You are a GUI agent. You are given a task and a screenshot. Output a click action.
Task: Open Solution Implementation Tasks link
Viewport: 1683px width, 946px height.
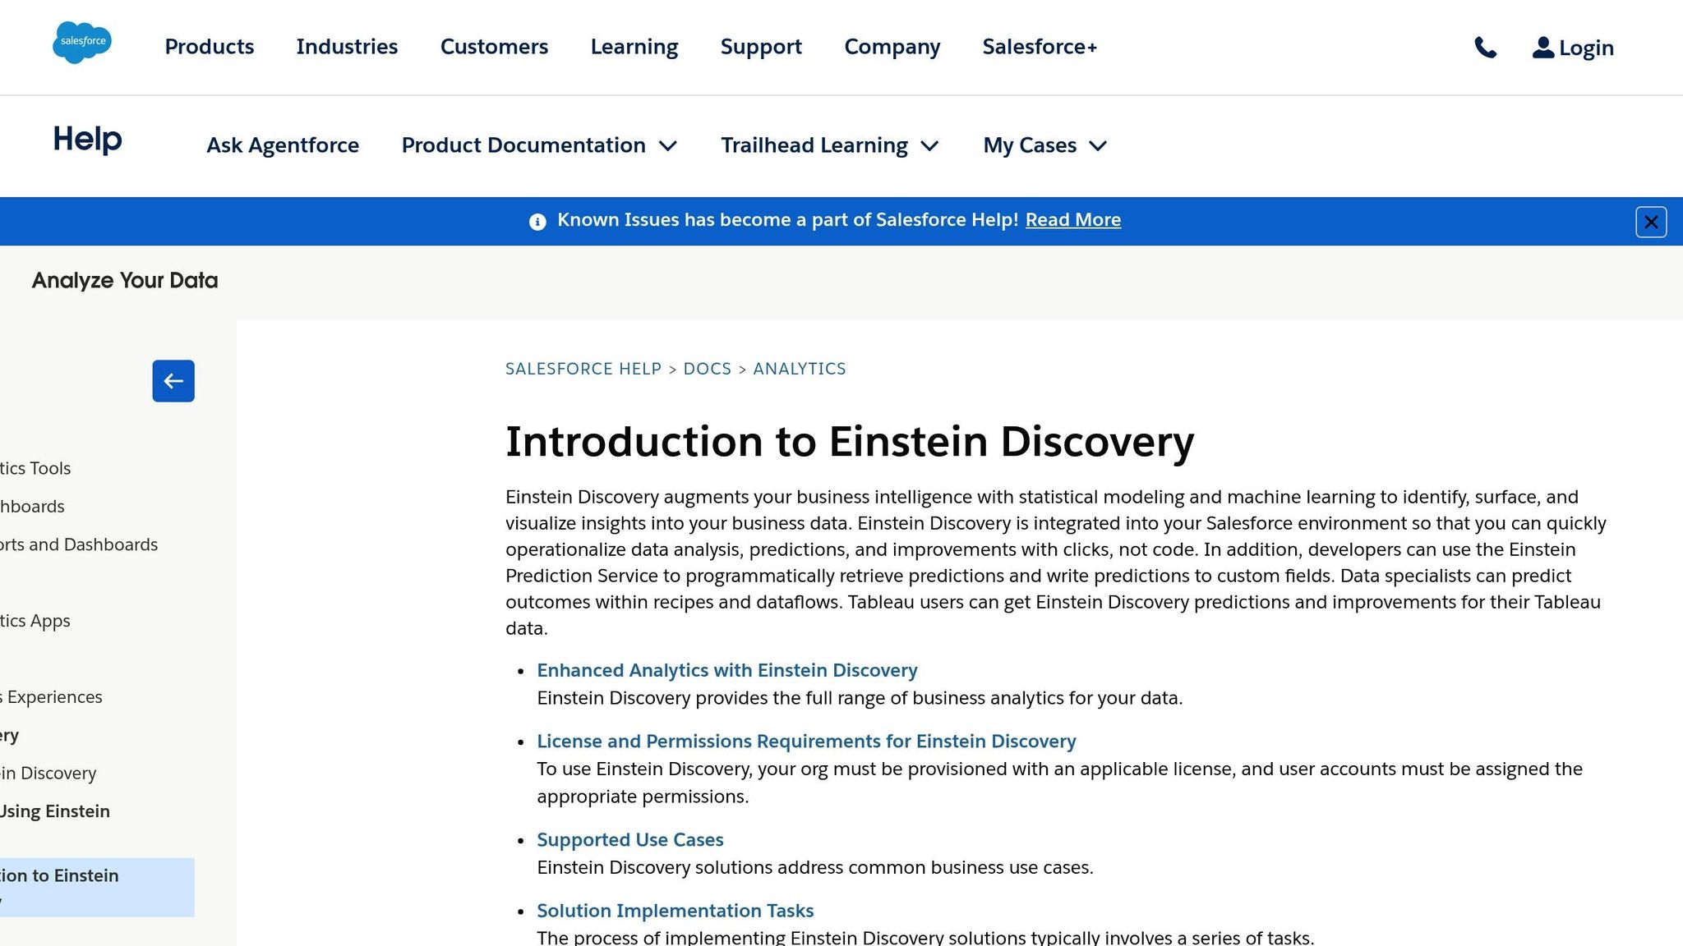(x=676, y=910)
